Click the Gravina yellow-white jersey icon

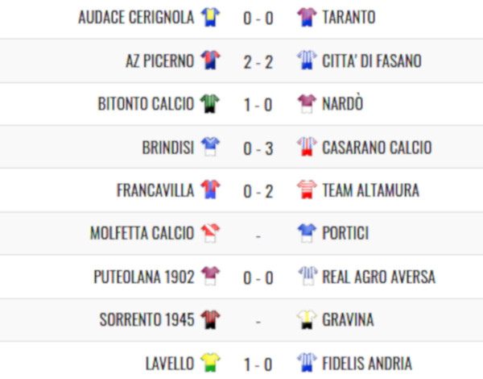pos(307,320)
